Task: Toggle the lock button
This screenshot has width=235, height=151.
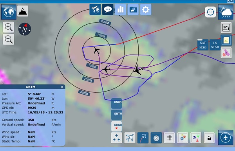Action: coord(209,138)
